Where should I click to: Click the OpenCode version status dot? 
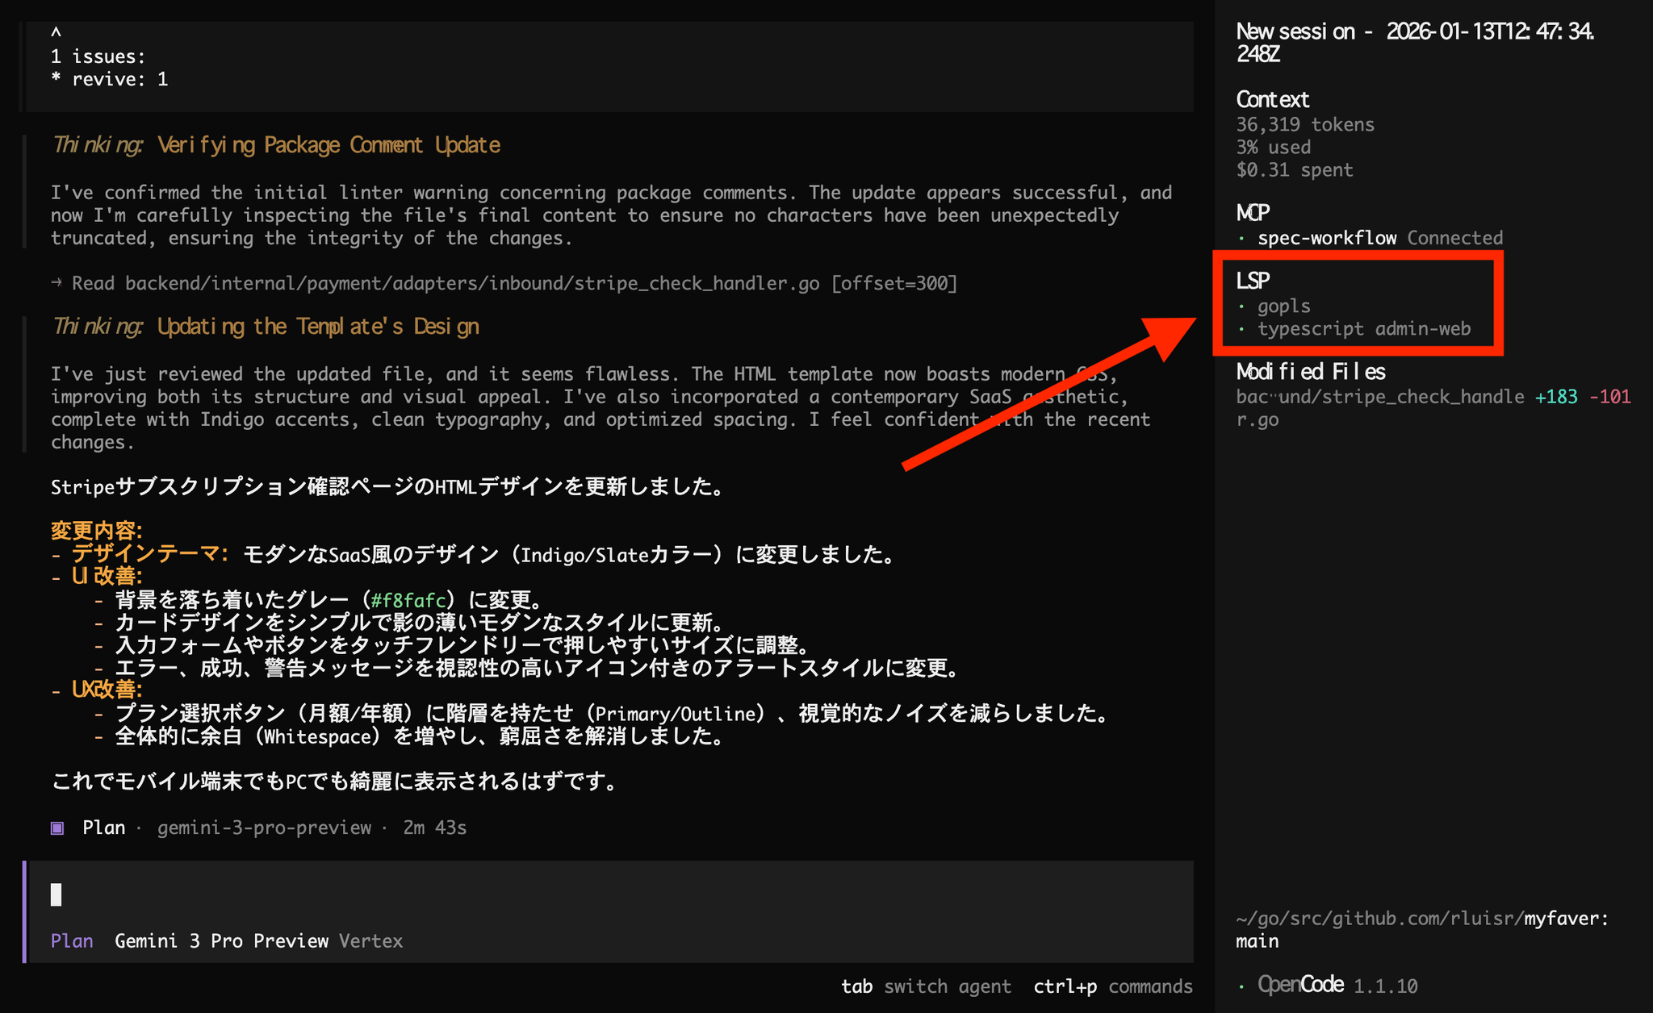pos(1241,986)
